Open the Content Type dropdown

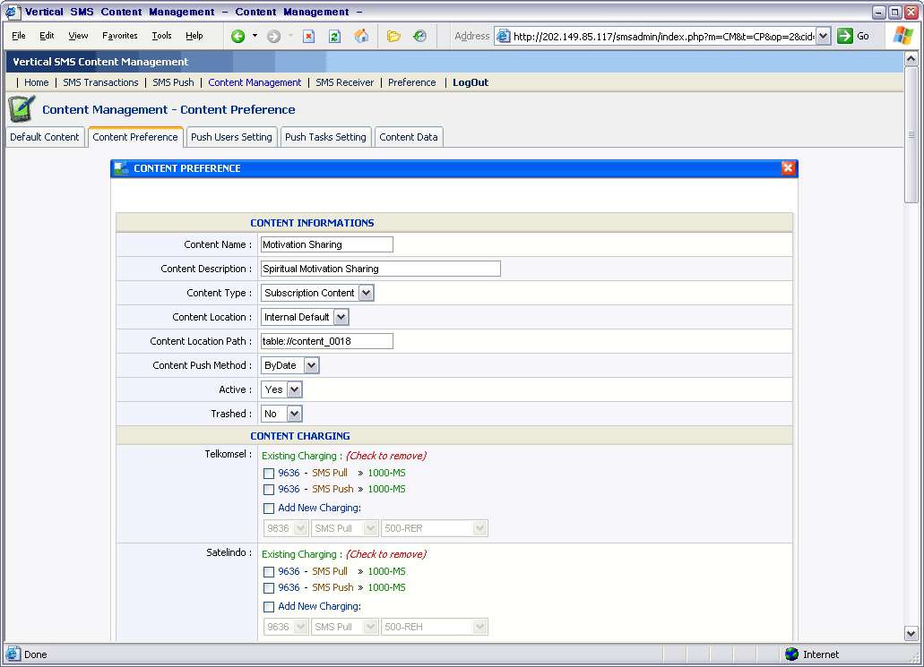(366, 293)
